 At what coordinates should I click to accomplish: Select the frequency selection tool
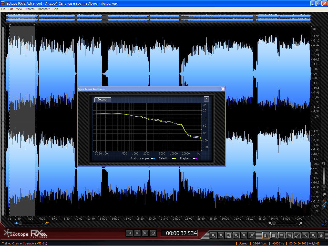281,235
